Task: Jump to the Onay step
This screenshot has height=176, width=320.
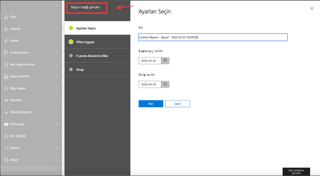Action: click(x=97, y=69)
